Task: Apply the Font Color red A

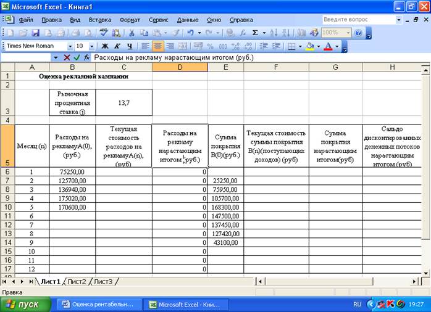Action: click(x=328, y=46)
